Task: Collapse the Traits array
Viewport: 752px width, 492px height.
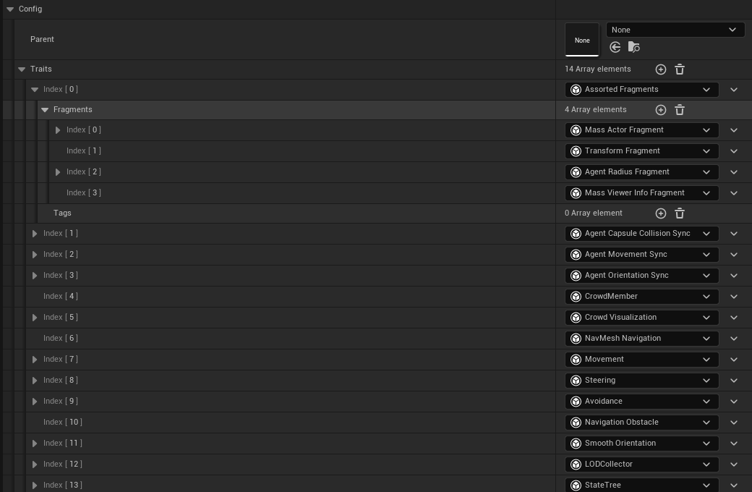Action: click(22, 69)
